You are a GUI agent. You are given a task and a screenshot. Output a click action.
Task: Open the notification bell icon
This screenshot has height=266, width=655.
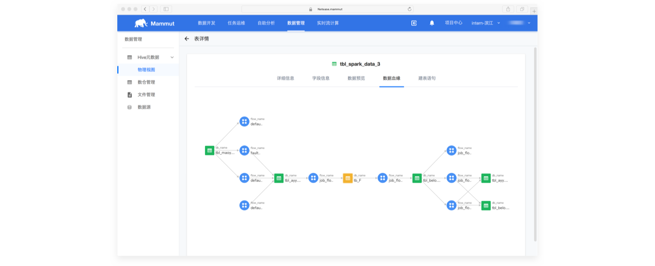coord(432,23)
